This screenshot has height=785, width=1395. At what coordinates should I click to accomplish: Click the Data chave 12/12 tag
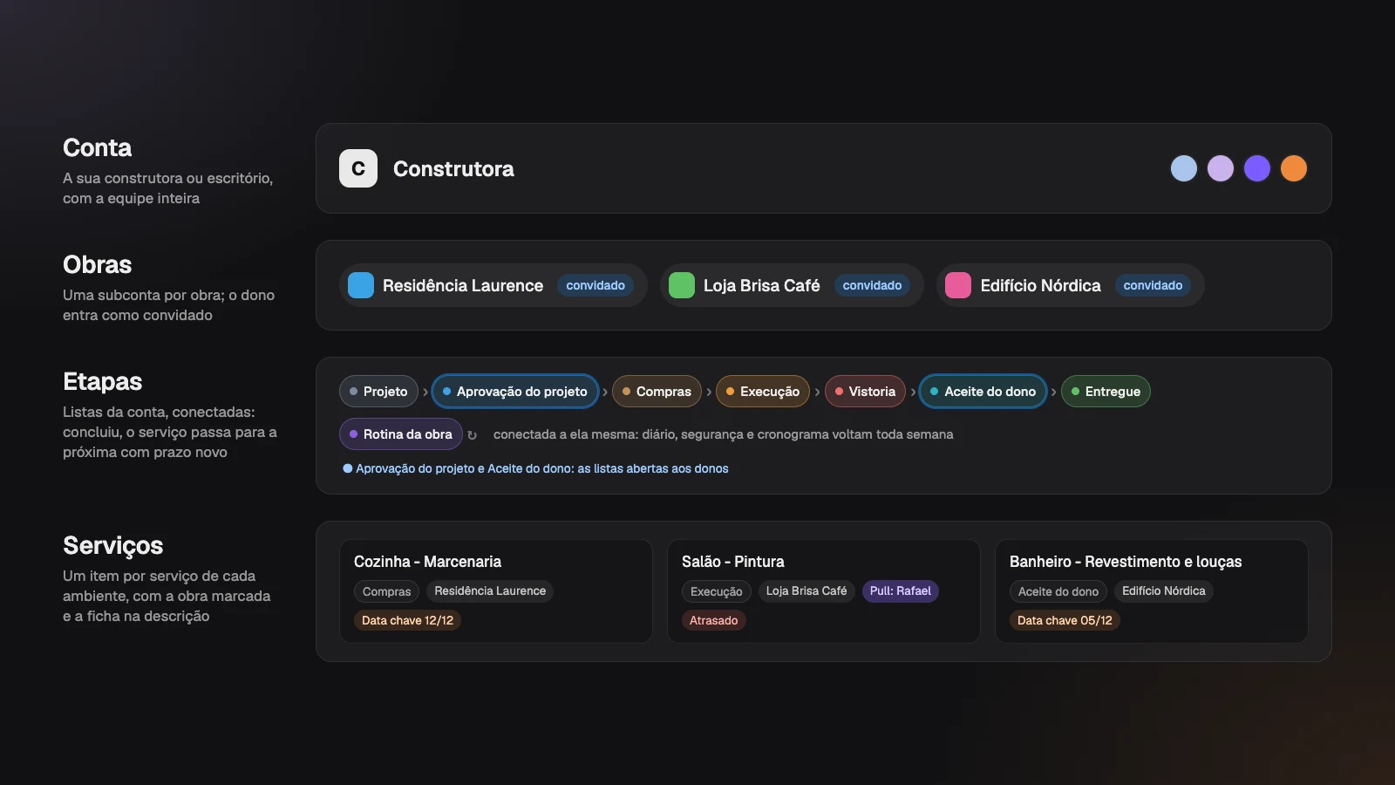(408, 620)
